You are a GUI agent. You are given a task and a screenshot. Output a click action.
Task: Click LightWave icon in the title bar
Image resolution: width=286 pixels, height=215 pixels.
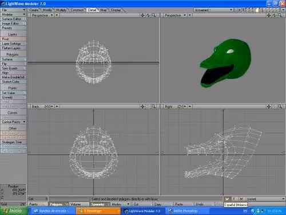coord(3,3)
